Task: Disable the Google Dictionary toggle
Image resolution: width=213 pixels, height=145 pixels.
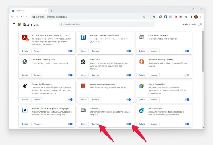Action: pos(129,100)
